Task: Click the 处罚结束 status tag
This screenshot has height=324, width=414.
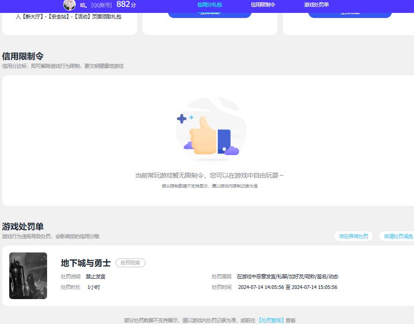Action: point(130,263)
